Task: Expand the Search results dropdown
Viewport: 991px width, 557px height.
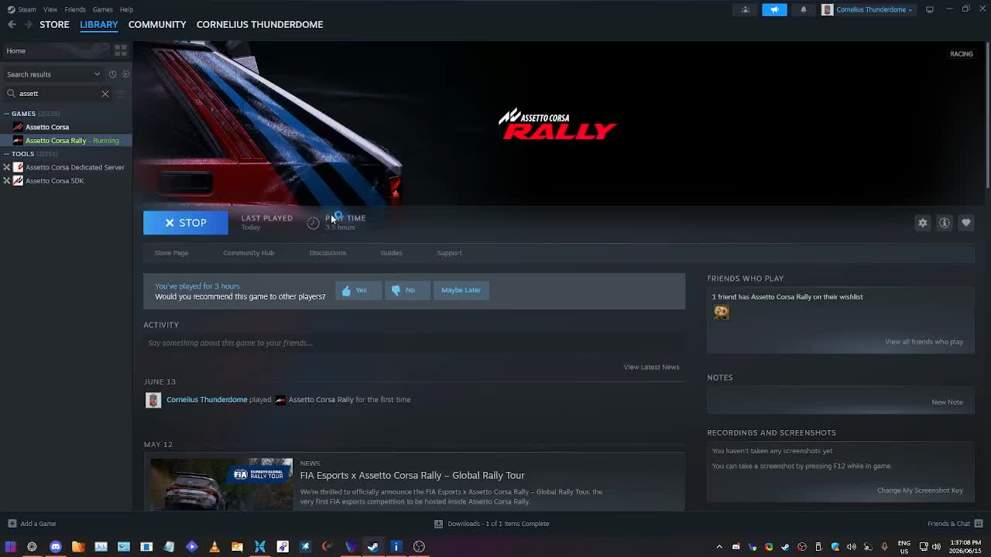Action: (53, 74)
